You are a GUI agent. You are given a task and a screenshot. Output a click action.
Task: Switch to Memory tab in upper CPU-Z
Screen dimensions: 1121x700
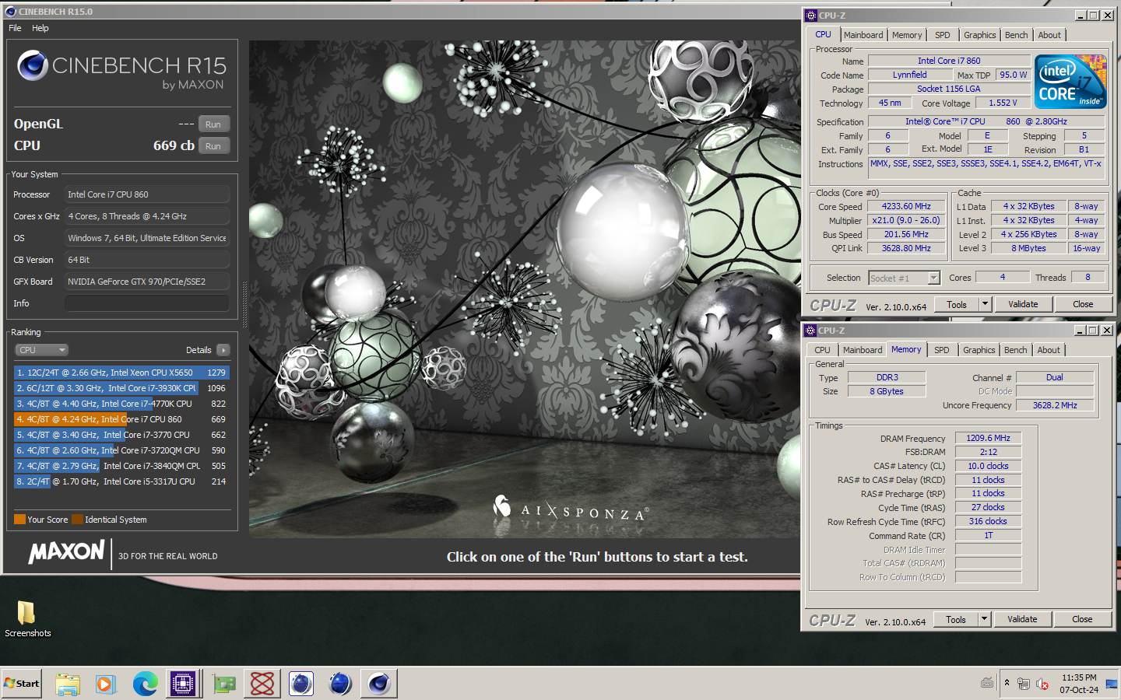pyautogui.click(x=907, y=35)
